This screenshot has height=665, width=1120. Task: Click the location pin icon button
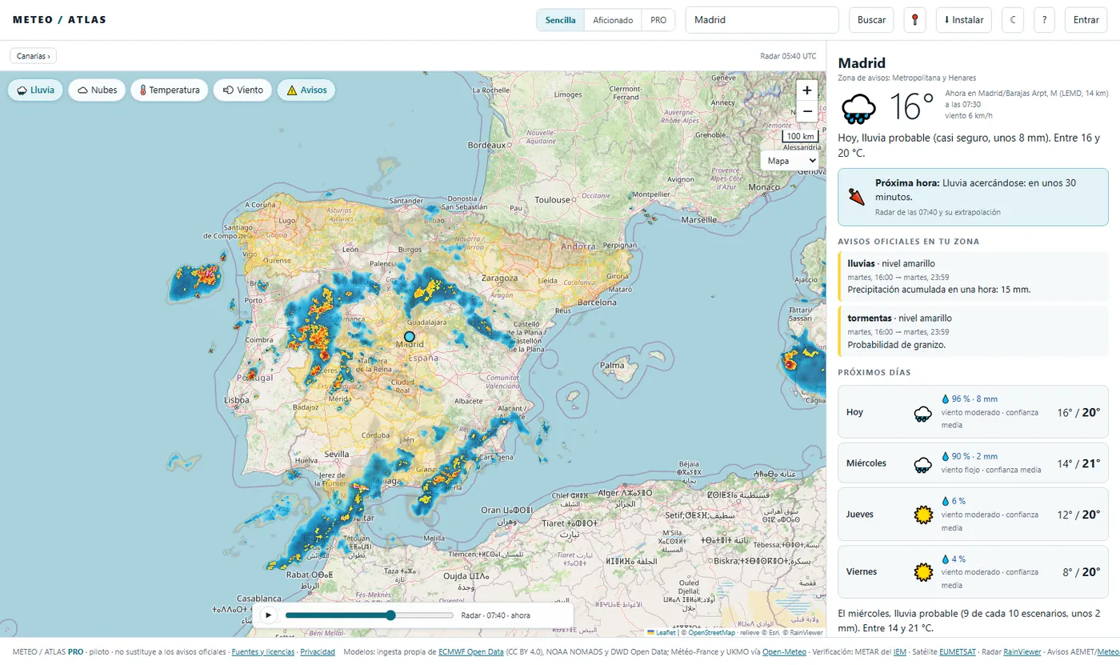914,20
